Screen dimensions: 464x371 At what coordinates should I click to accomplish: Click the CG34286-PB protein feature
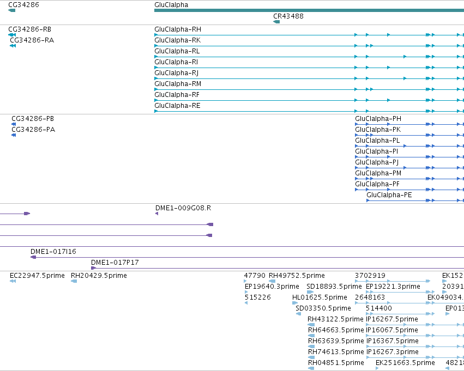(x=14, y=124)
